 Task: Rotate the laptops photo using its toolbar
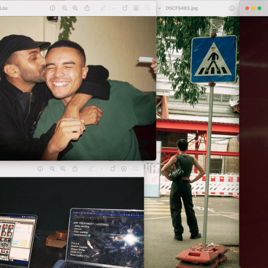tap(113, 169)
